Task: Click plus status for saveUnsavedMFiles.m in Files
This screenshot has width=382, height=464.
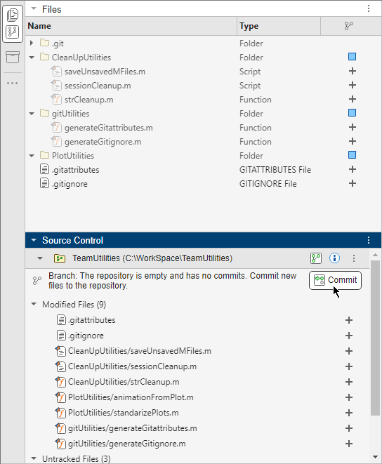Action: [352, 71]
